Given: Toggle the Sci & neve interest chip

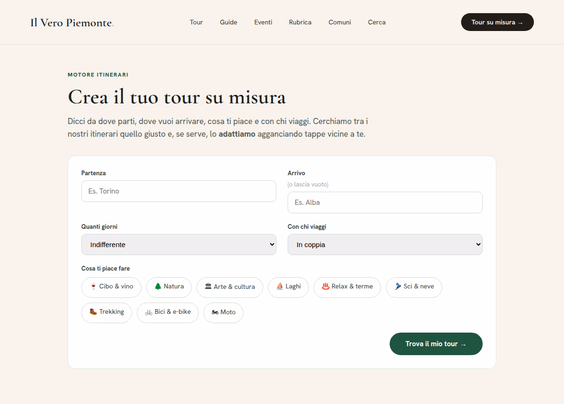Looking at the screenshot, I should (x=414, y=287).
